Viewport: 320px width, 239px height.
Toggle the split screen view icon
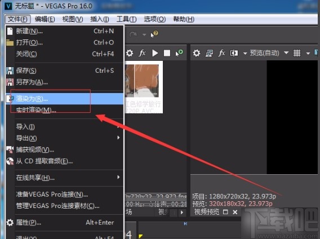pos(234,54)
